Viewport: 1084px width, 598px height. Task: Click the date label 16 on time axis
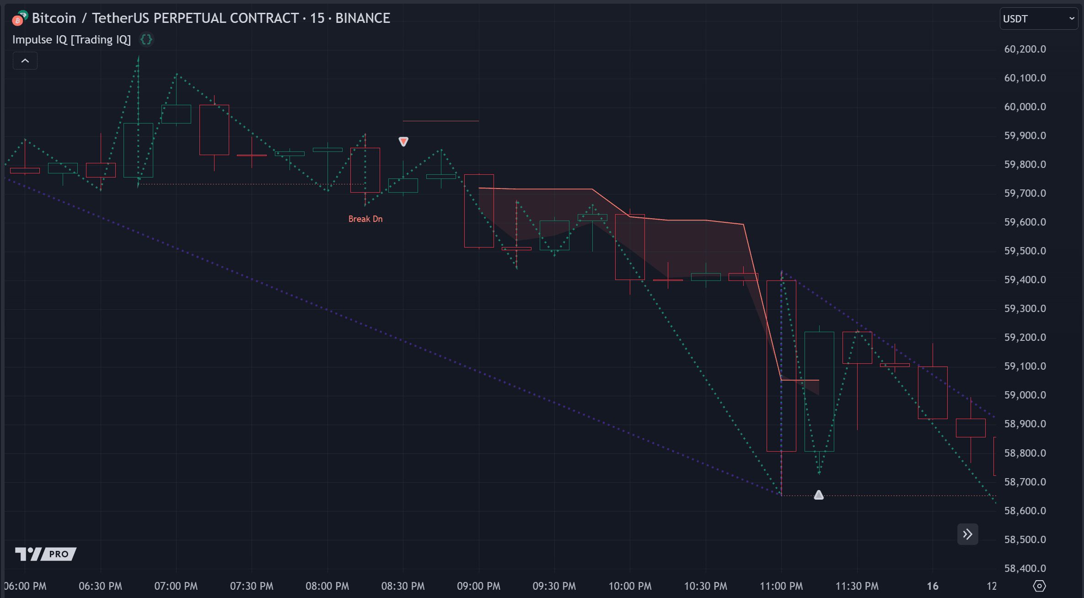coord(933,586)
